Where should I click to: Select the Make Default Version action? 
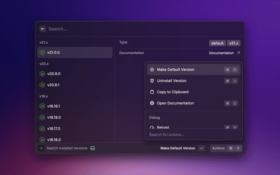pyautogui.click(x=175, y=70)
